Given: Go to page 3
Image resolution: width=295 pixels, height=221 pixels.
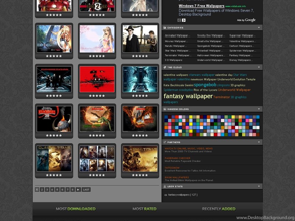Looking at the screenshot, I should (x=47, y=190).
